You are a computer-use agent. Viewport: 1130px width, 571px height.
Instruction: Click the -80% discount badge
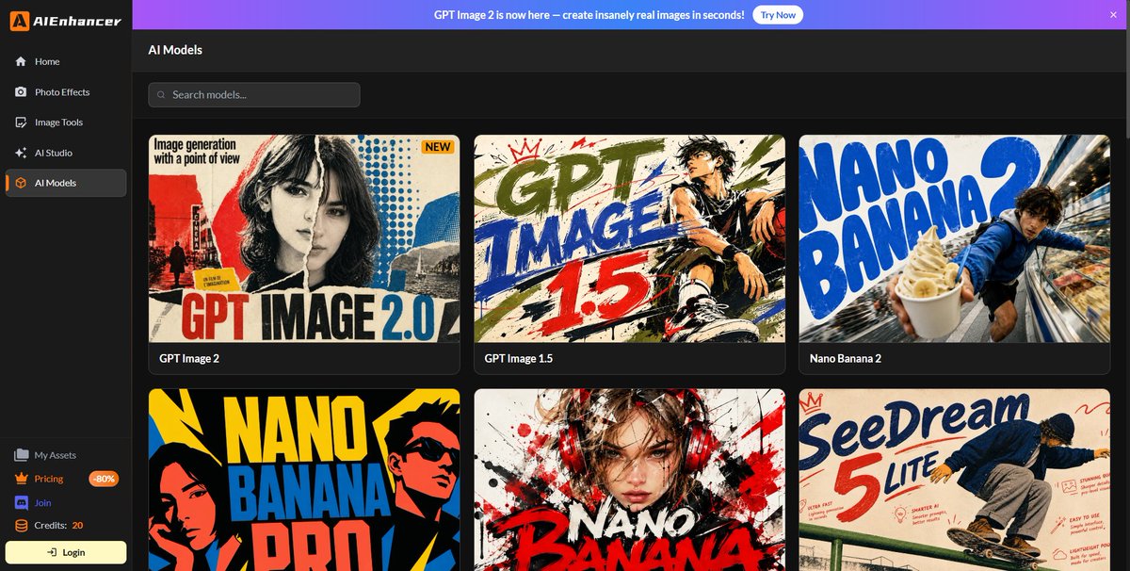(x=104, y=479)
